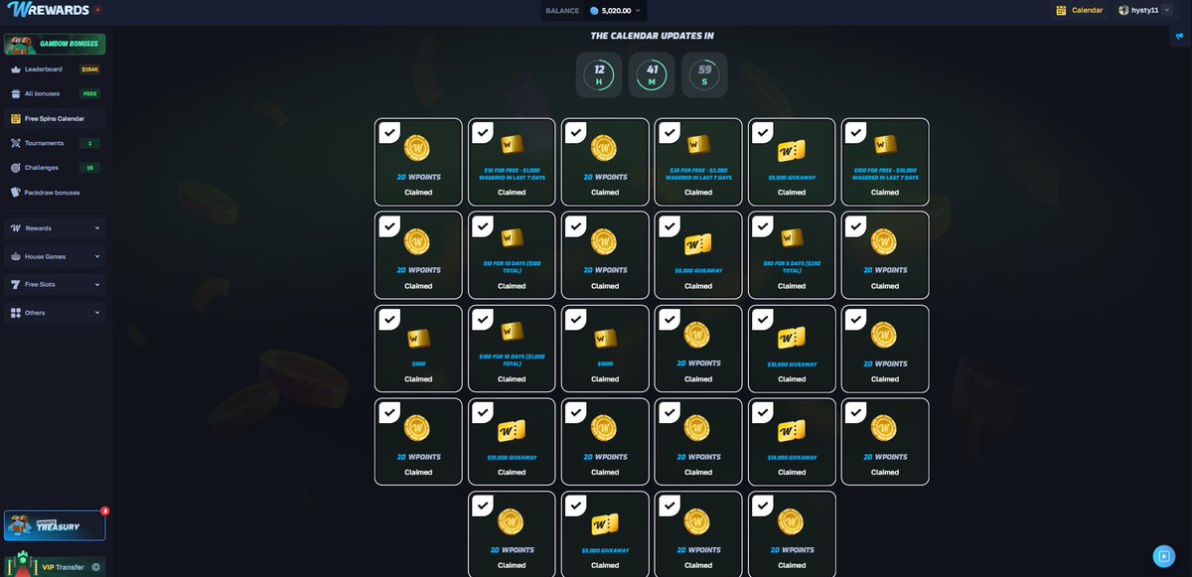Click 'The Calendar Updates In' heading

(x=652, y=36)
